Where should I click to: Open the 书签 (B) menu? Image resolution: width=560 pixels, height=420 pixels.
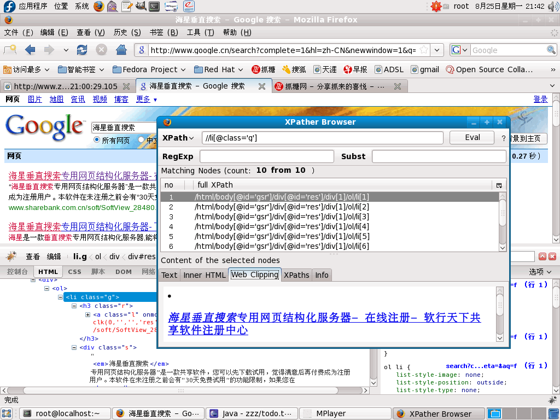click(x=164, y=32)
